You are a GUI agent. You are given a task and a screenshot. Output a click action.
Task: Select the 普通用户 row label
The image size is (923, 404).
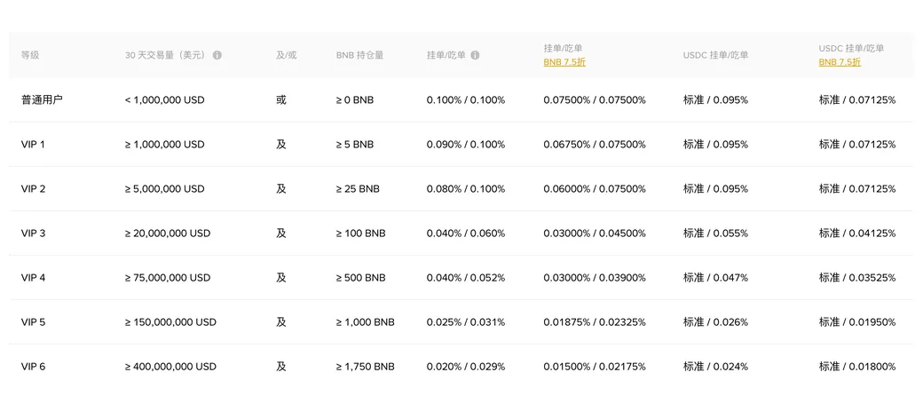[x=42, y=100]
